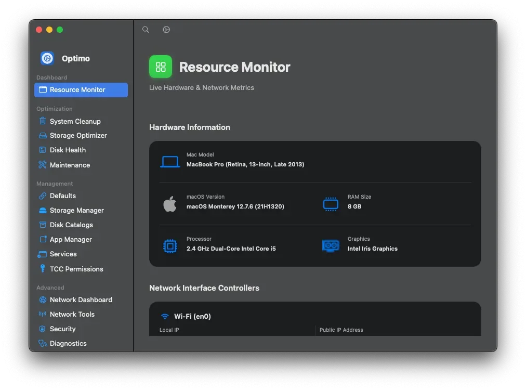This screenshot has width=526, height=390.
Task: Click the green zoom window button
Action: [60, 30]
